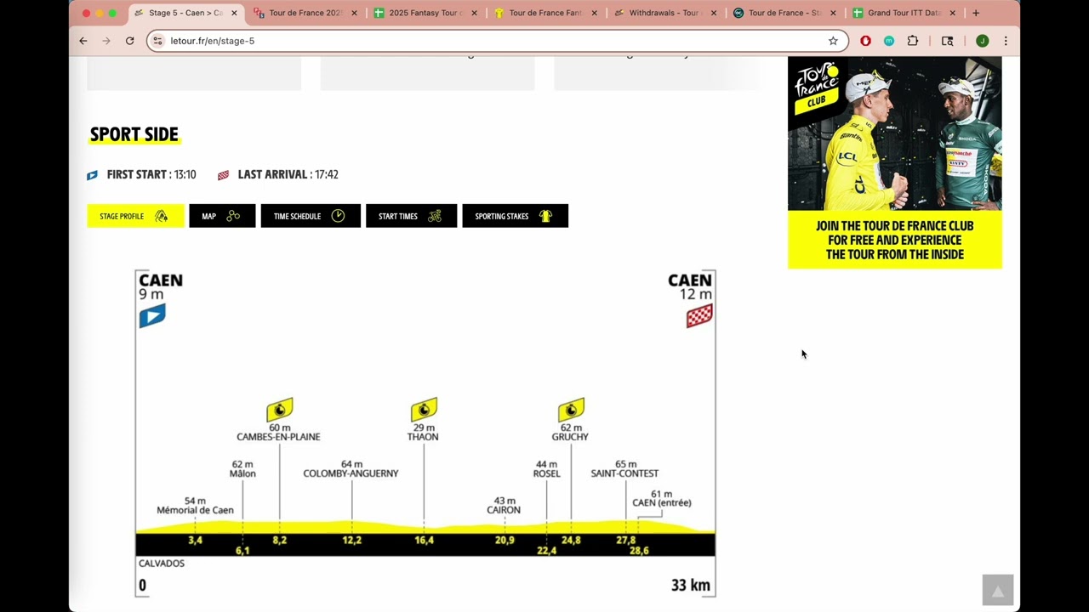Switch to the 'Withdrawals - Tour' tab
1089x612 pixels.
point(664,13)
